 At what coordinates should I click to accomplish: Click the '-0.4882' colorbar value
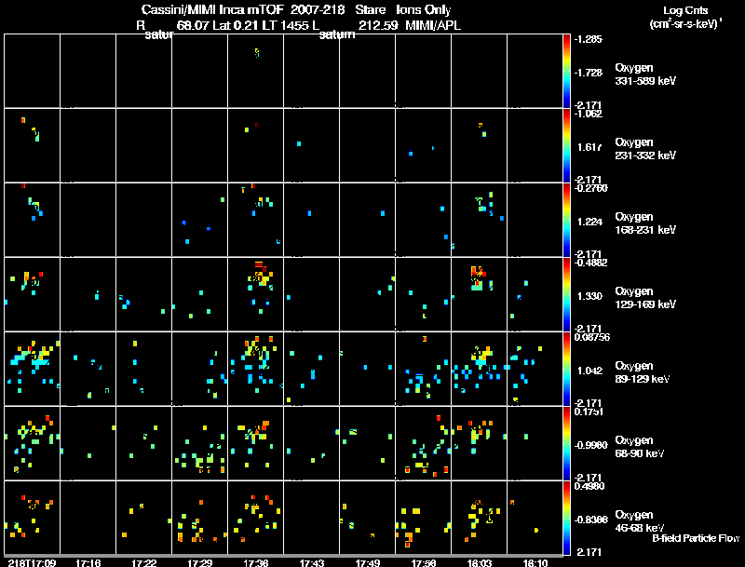(591, 263)
